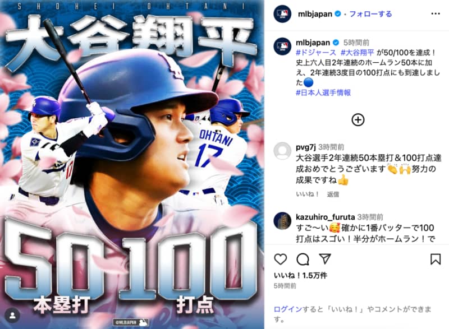The image size is (449, 329).
Task: Open comments via speech bubble icon
Action: click(x=303, y=260)
